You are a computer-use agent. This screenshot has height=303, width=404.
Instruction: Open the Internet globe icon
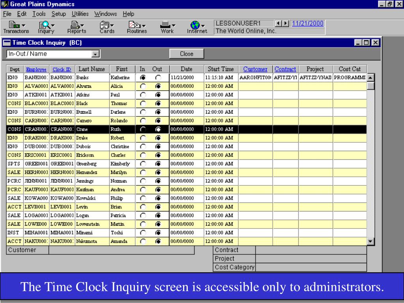tap(195, 25)
